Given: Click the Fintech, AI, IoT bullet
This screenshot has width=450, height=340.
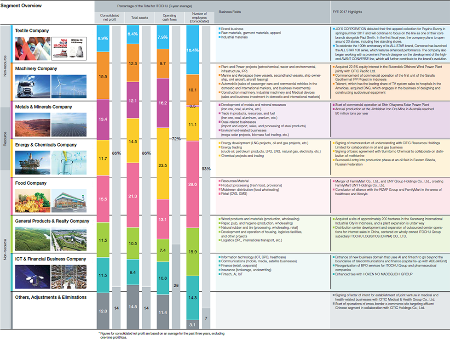Looking at the screenshot, I should point(231,274).
